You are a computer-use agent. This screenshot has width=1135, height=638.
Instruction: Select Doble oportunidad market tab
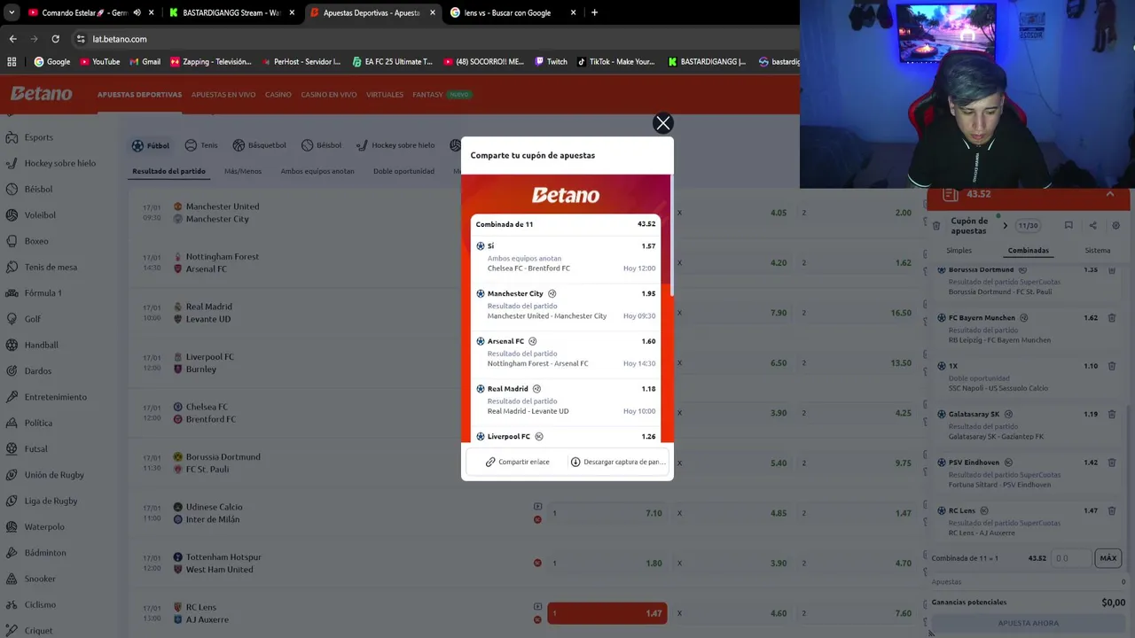point(403,171)
